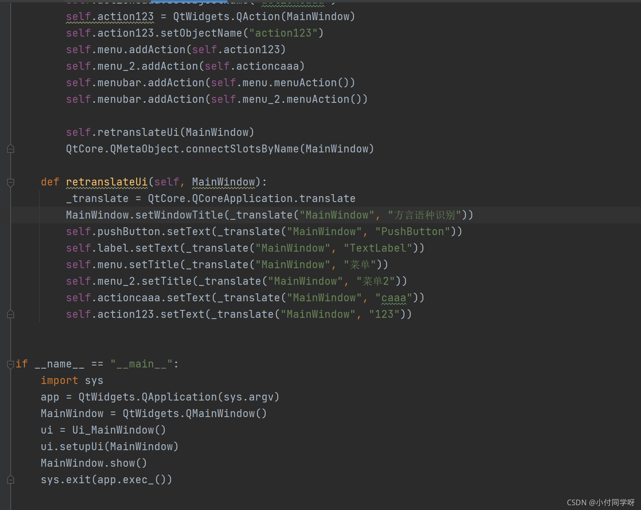Click the underlined "caaa" string literal
Image resolution: width=641 pixels, height=510 pixels.
pos(393,298)
